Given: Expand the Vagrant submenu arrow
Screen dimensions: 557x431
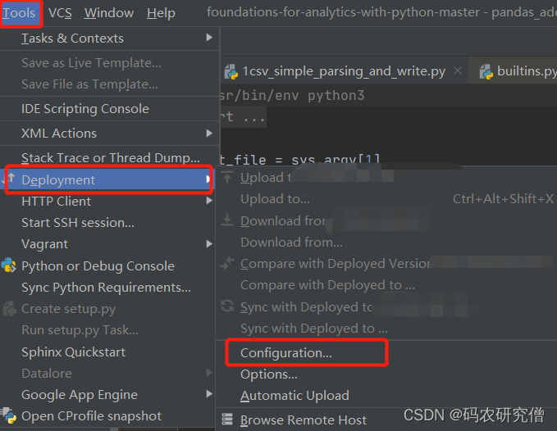Looking at the screenshot, I should click(x=209, y=243).
